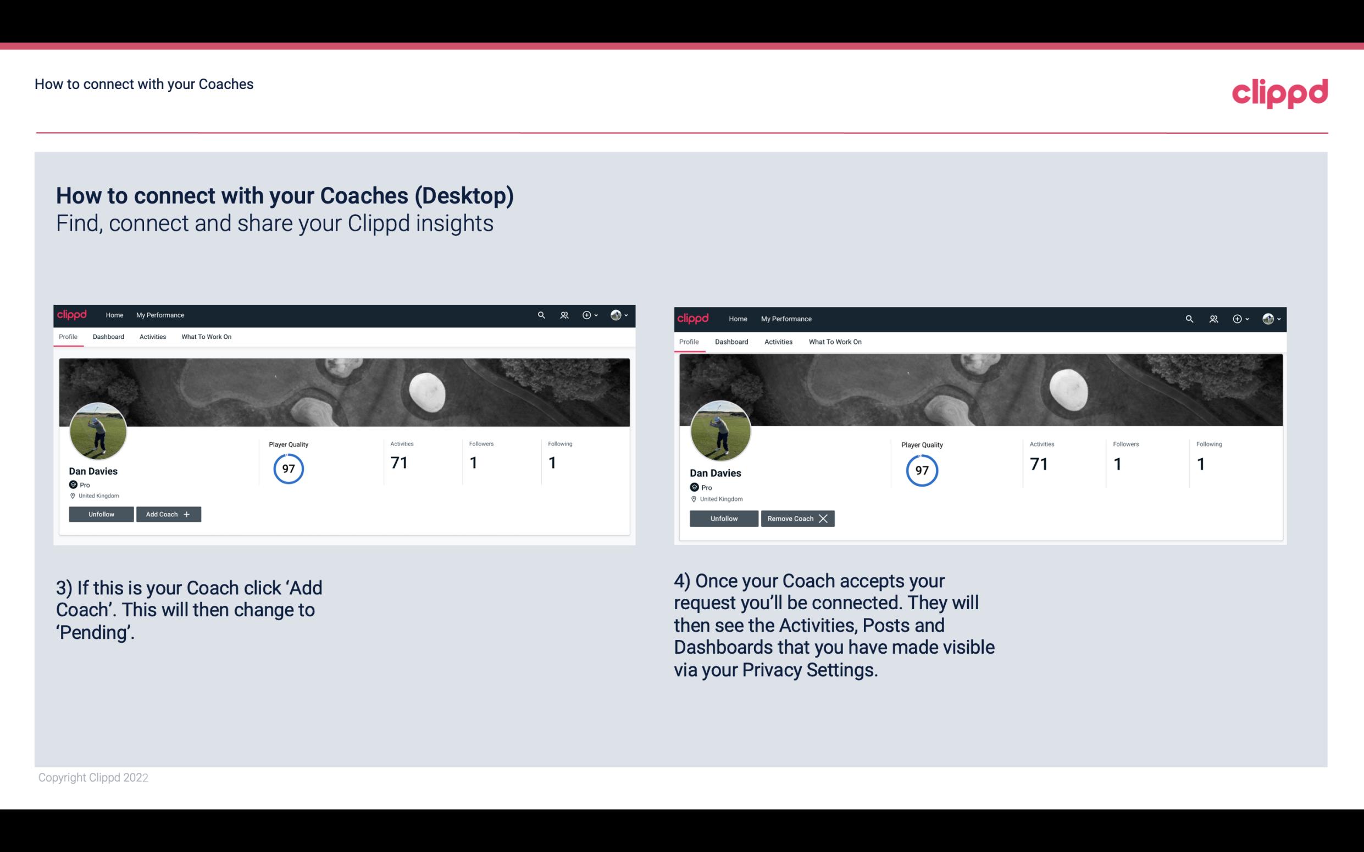Select the 'Dashboard' tab in left dashboard

(107, 337)
